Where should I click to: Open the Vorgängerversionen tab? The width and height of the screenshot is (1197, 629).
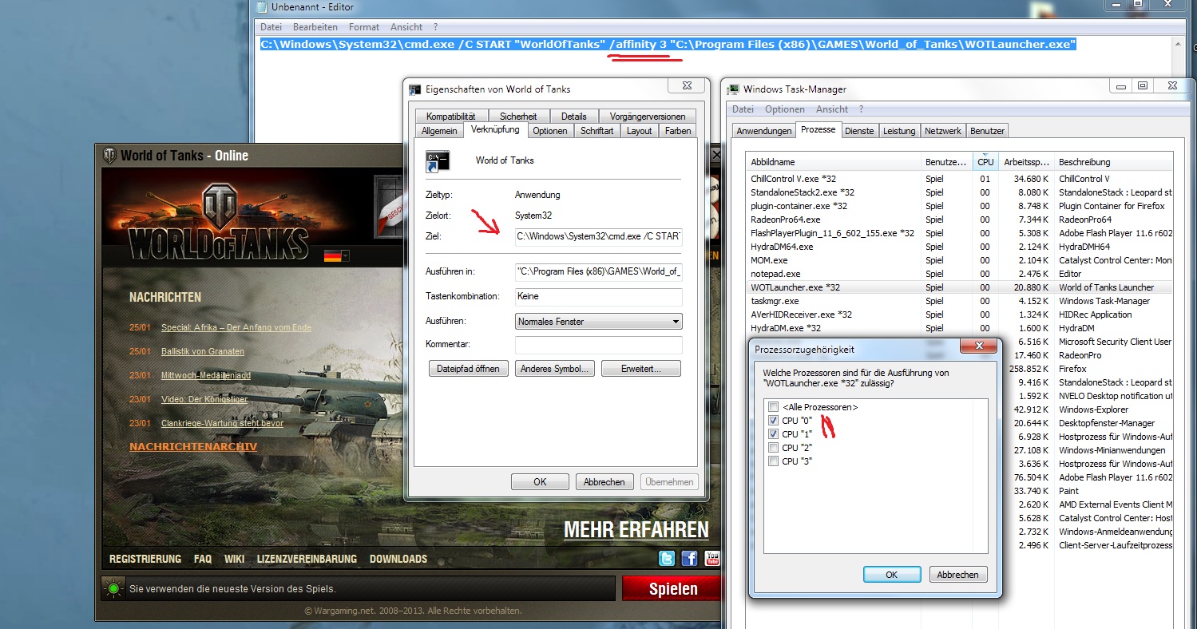pyautogui.click(x=647, y=116)
